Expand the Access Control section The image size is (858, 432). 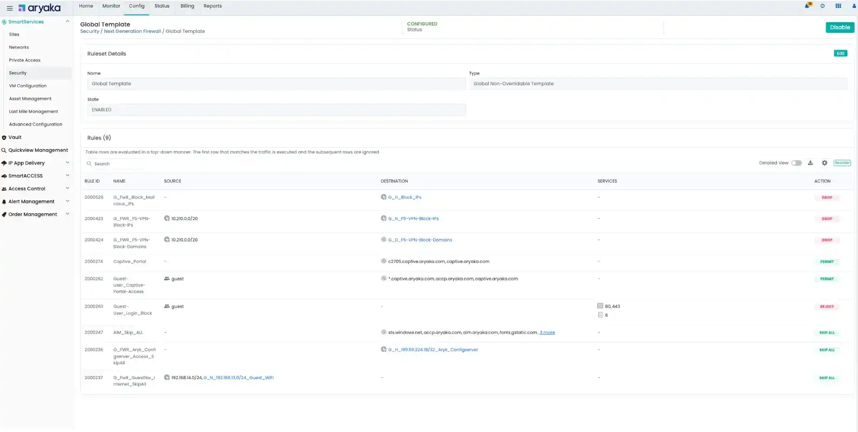pyautogui.click(x=68, y=188)
